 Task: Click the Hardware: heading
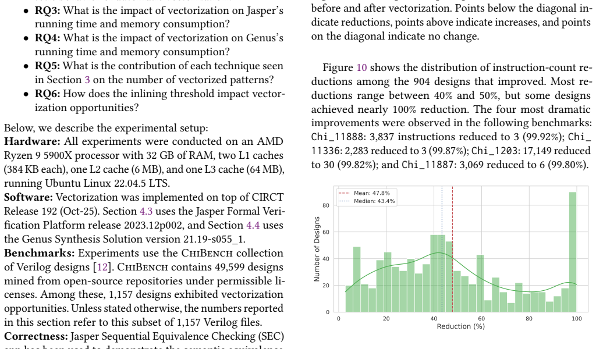tap(33, 141)
